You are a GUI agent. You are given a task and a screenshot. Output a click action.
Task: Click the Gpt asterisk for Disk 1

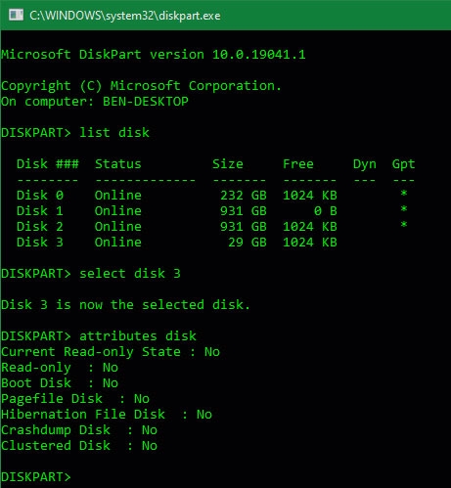pos(404,209)
